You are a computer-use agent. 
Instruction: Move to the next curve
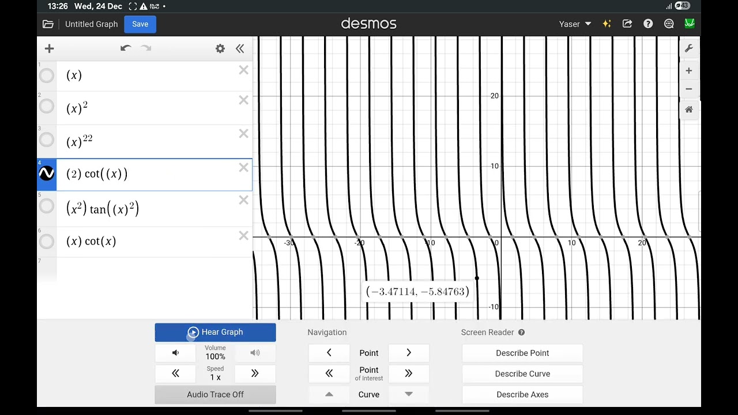[x=409, y=394]
